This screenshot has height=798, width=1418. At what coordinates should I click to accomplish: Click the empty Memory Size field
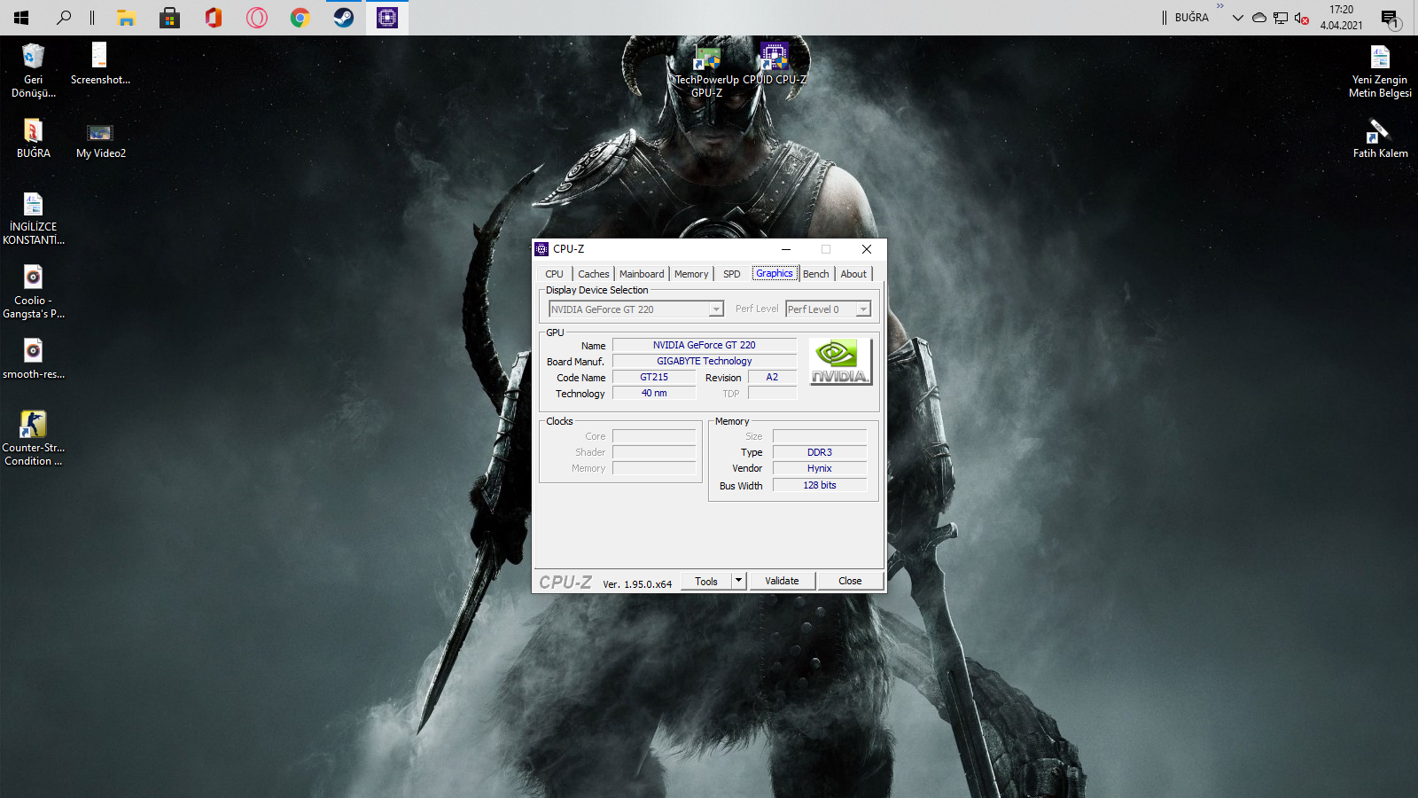820,436
